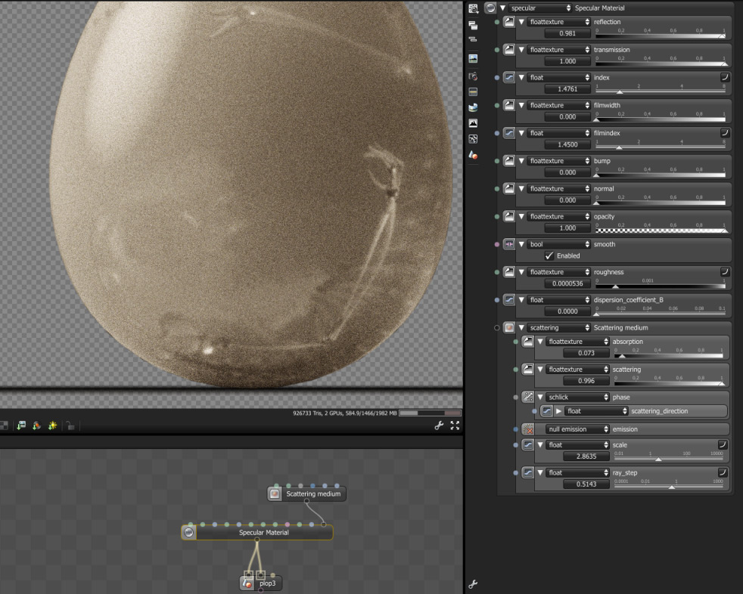743x594 pixels.
Task: Toggle the viewport lock icon
Action: coord(70,425)
